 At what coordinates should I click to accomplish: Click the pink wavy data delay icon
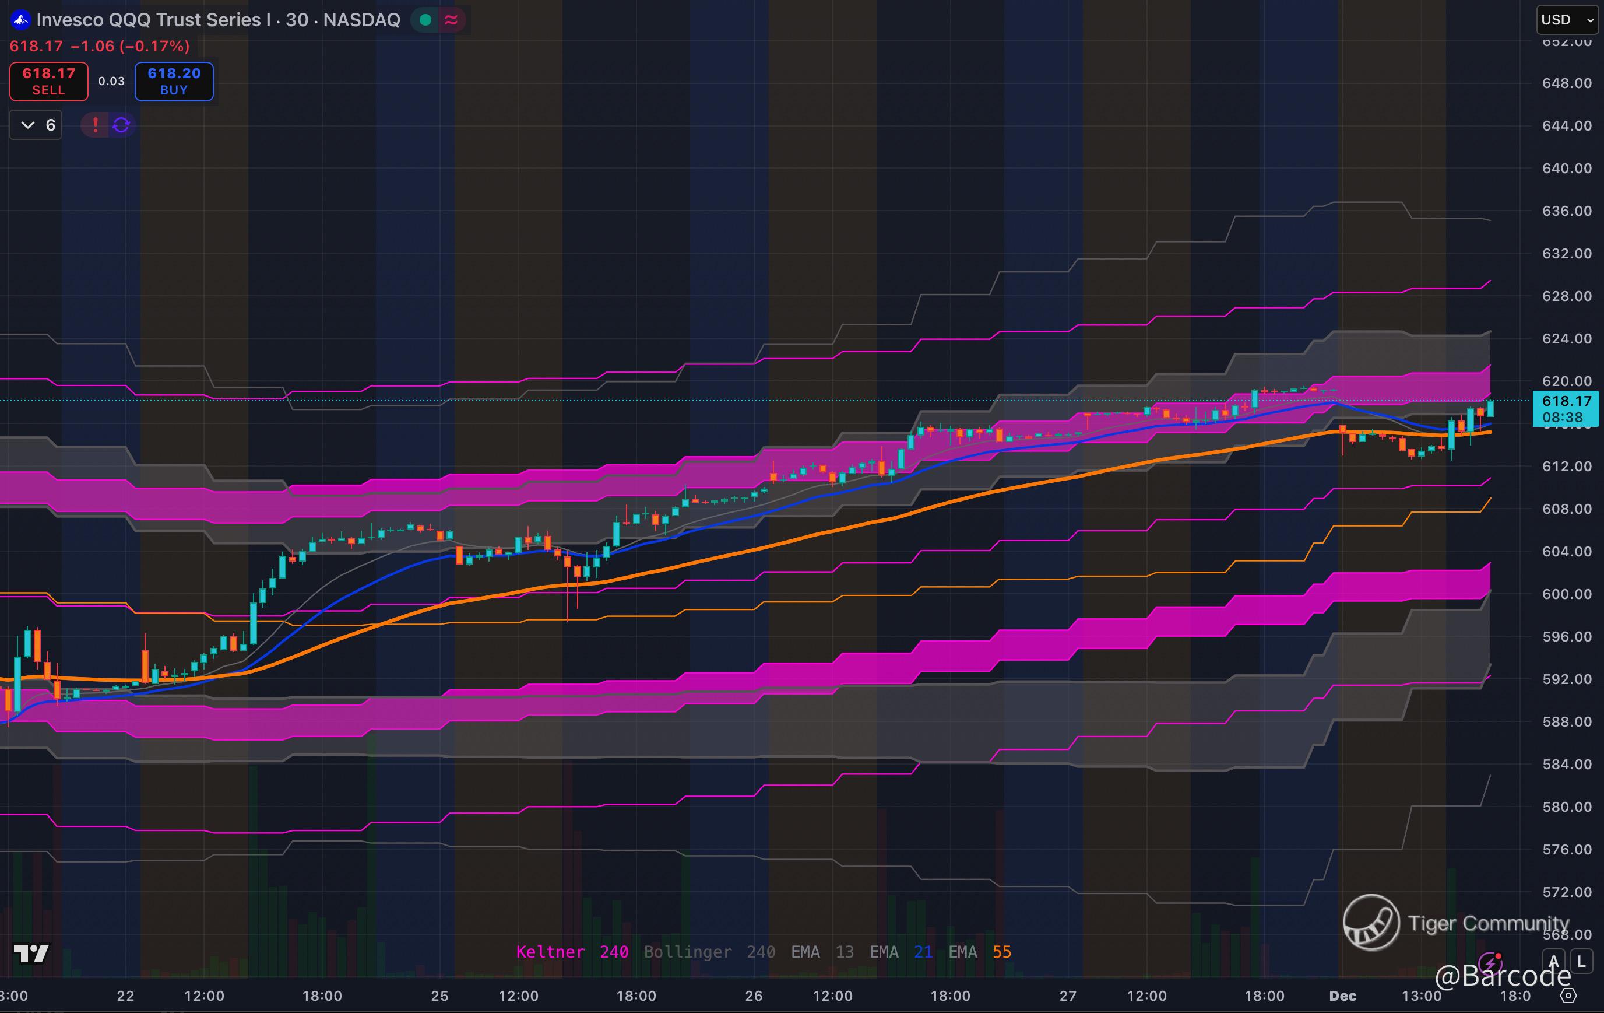point(451,20)
